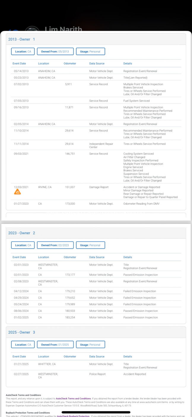Tap the 04/12/2024 Failed Emission Inspection row
Screen dimensions: 192x417
coord(96,291)
